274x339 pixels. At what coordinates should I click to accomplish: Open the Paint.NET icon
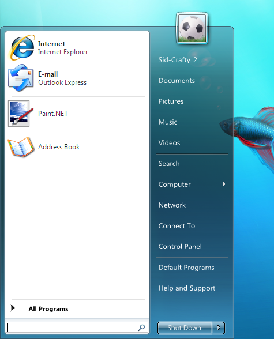[20, 113]
